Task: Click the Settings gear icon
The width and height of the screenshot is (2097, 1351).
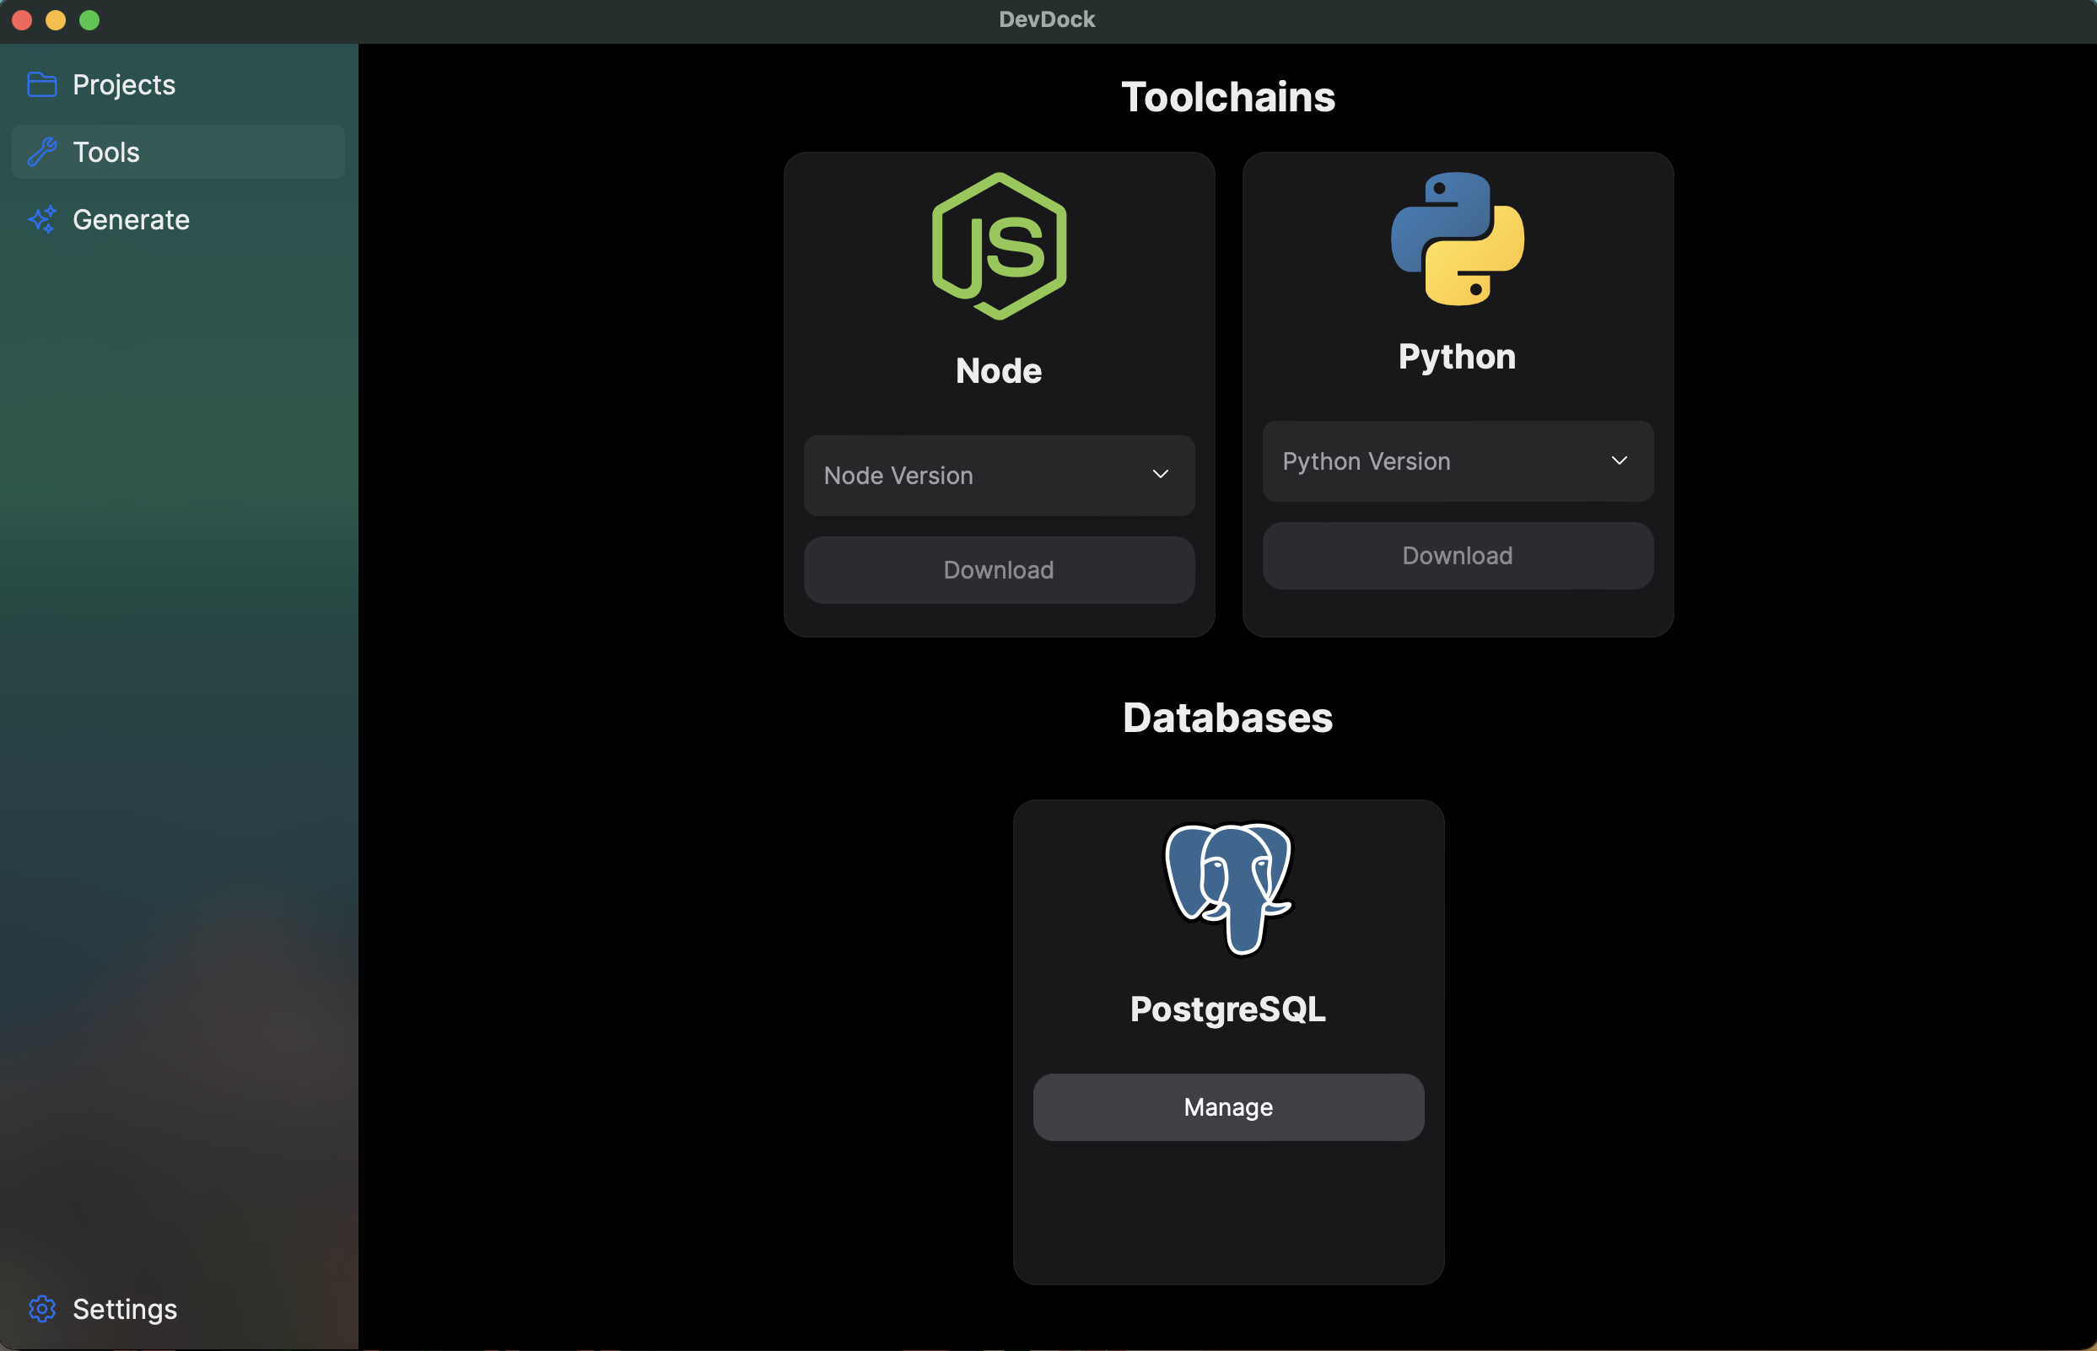Action: [x=41, y=1308]
